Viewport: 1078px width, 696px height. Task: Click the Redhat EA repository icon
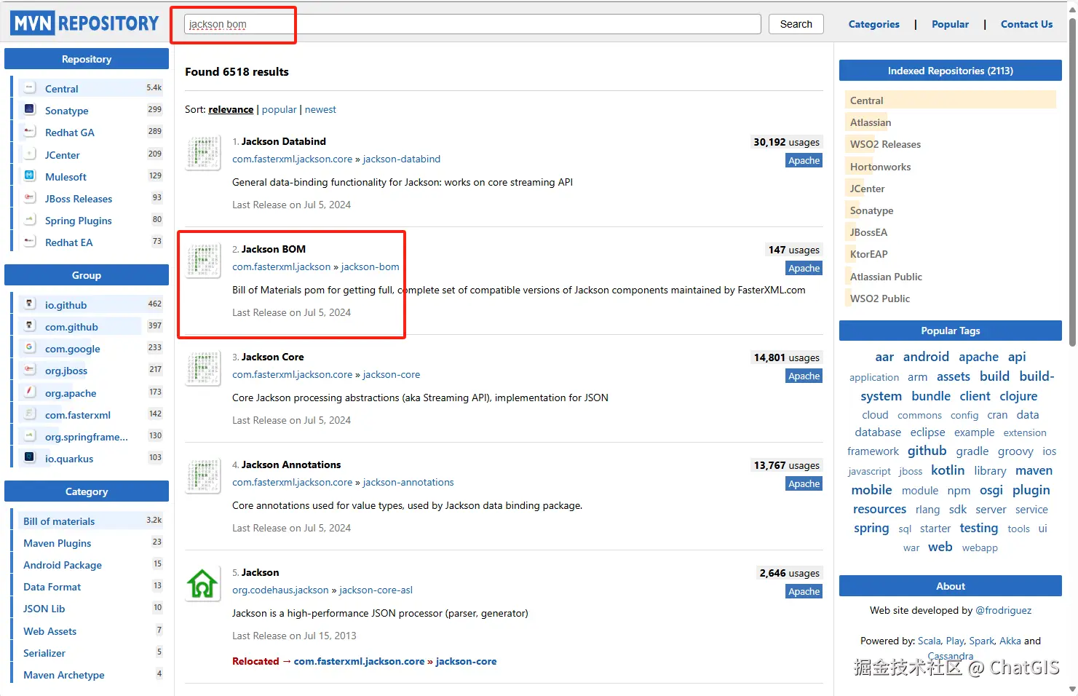[30, 242]
